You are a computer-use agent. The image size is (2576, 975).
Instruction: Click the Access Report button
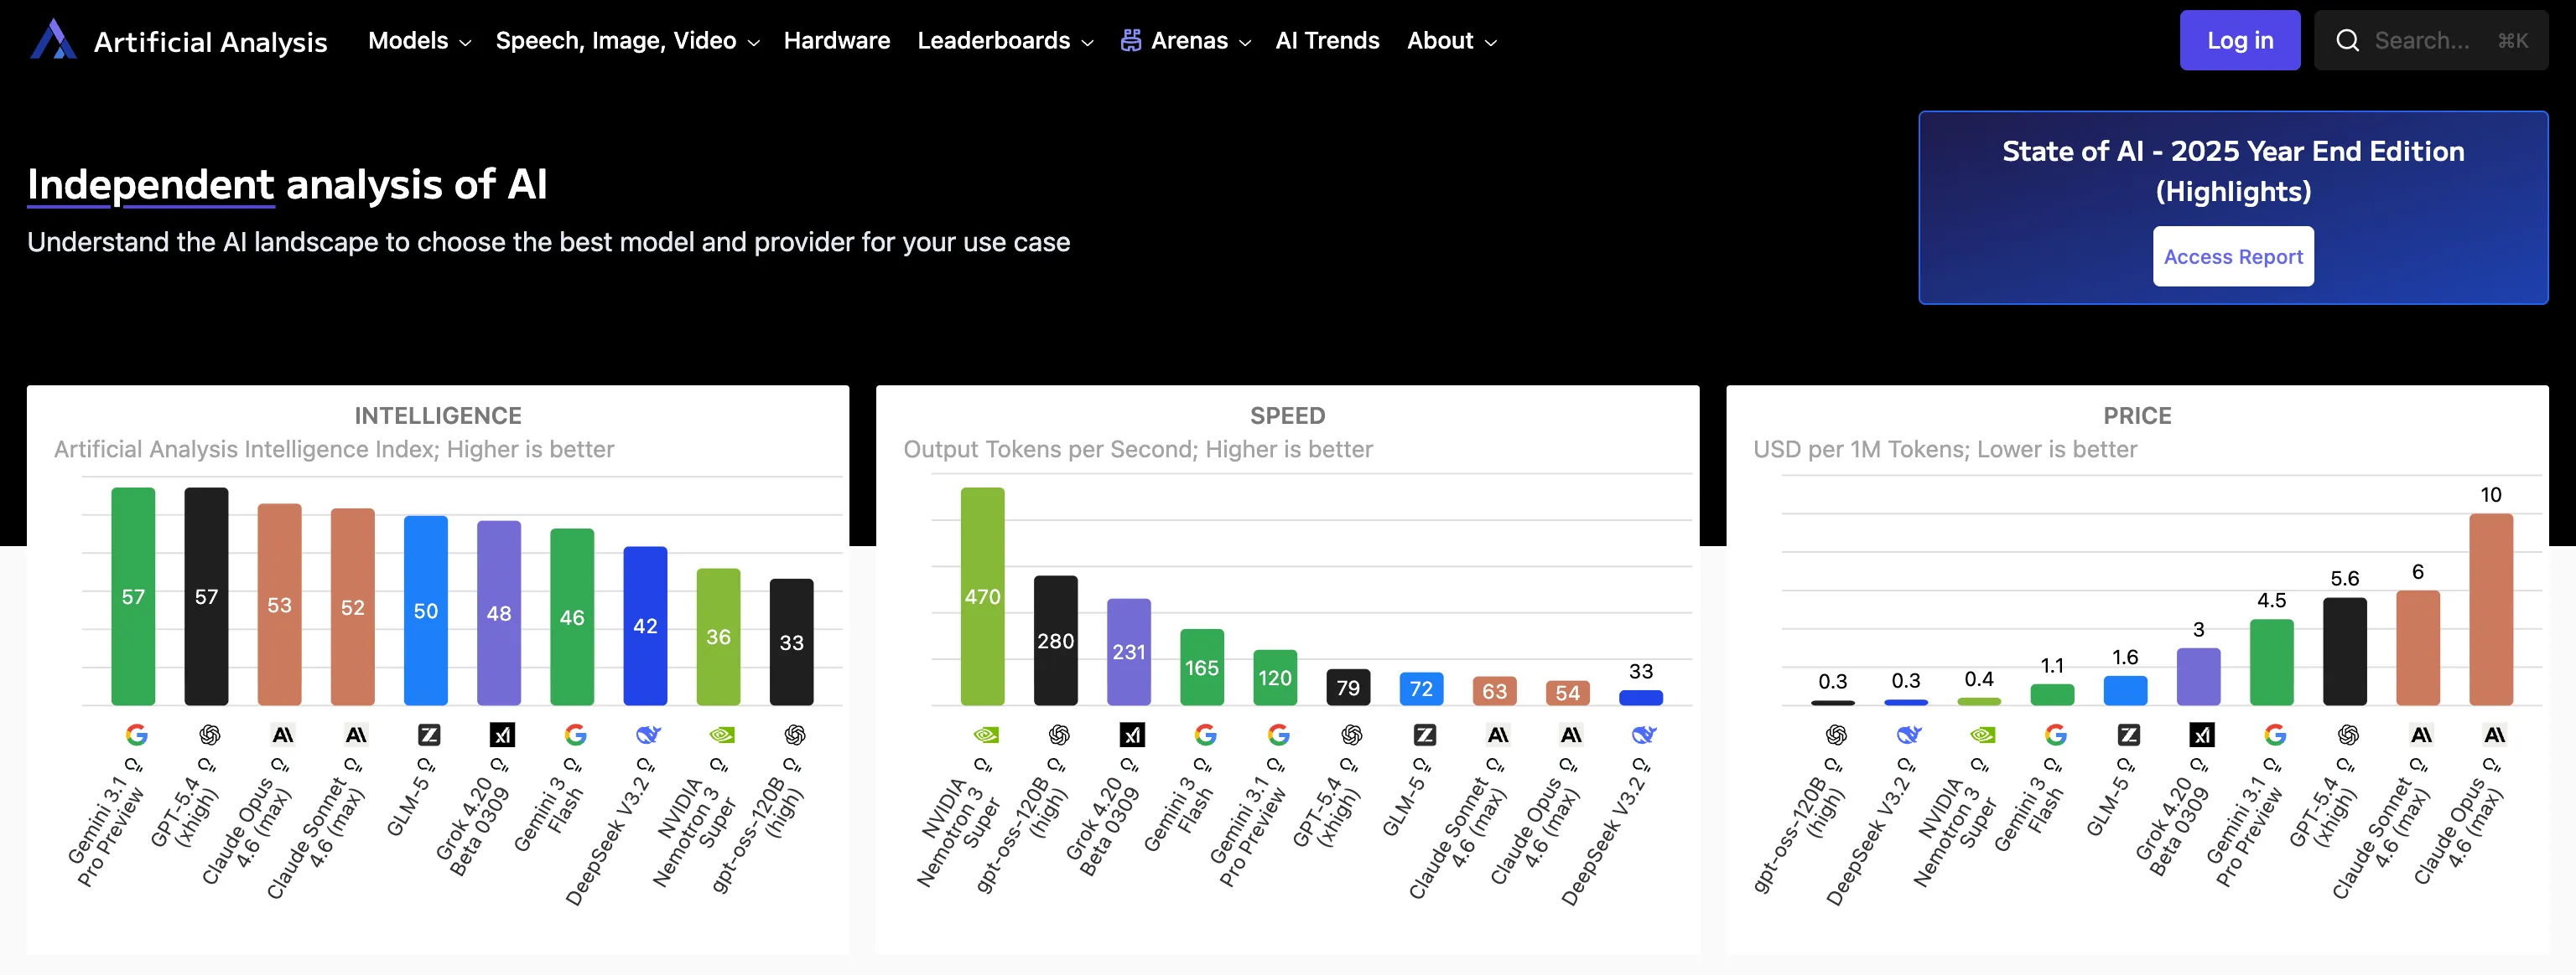(x=2232, y=257)
